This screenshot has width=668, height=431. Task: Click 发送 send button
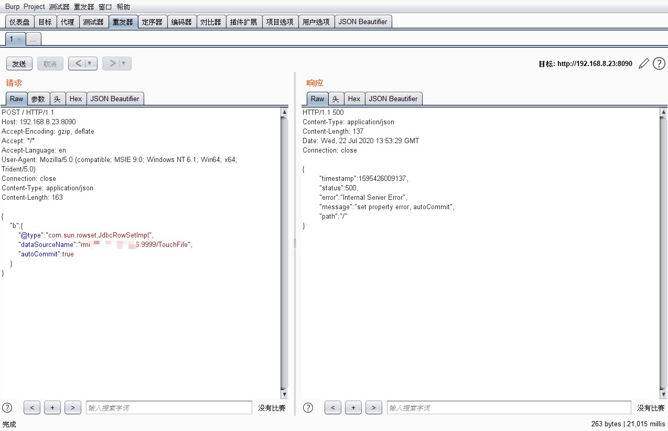point(19,64)
